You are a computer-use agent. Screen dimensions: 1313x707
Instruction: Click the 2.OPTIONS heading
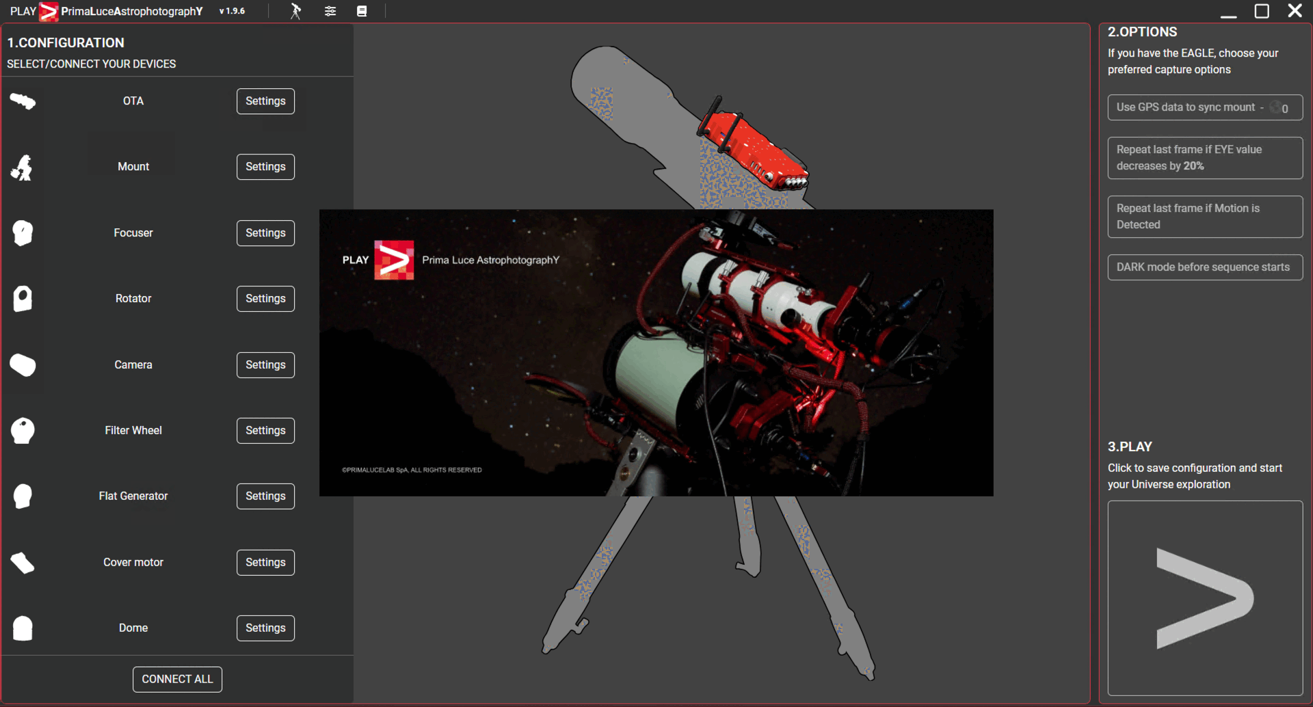click(1142, 32)
